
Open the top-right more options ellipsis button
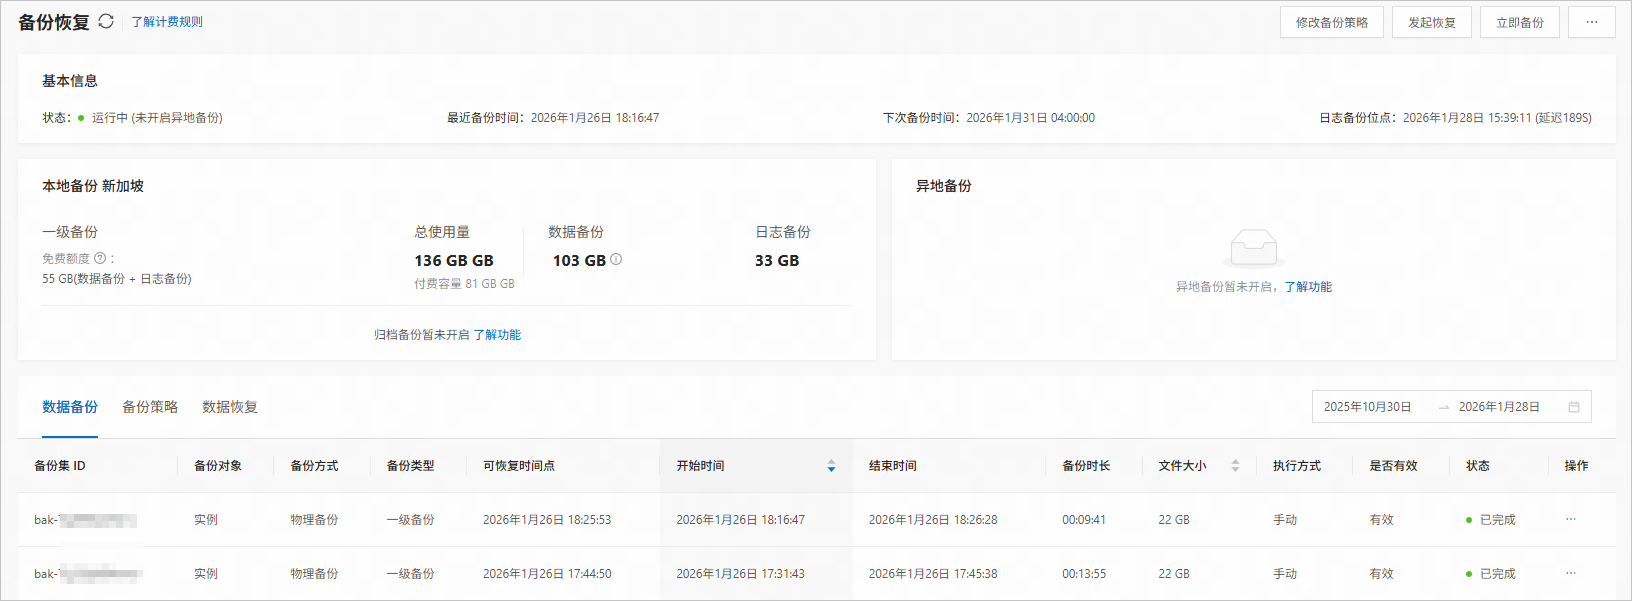pos(1592,22)
